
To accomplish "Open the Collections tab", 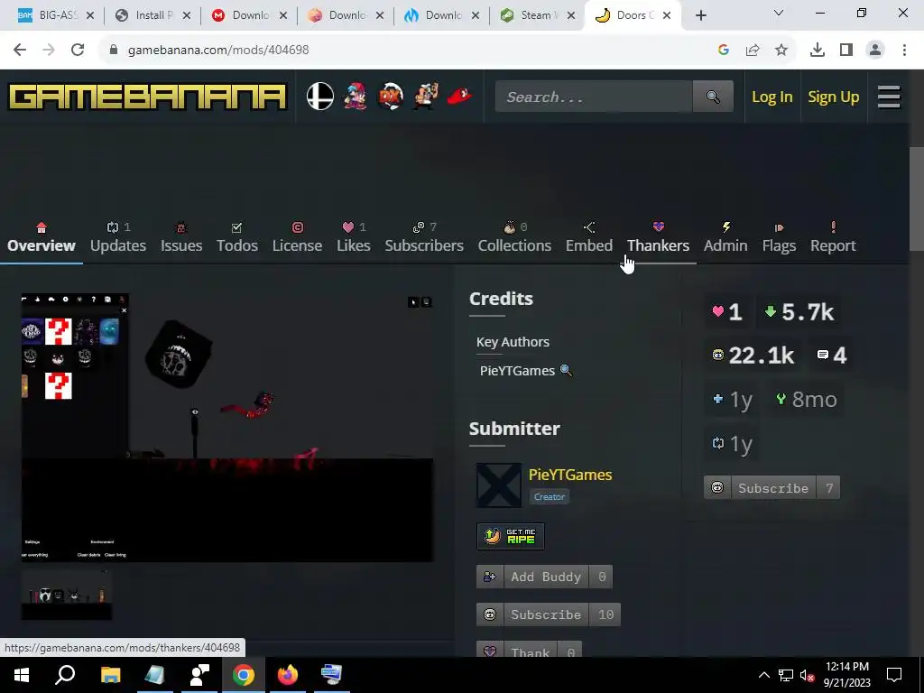I will pyautogui.click(x=514, y=237).
